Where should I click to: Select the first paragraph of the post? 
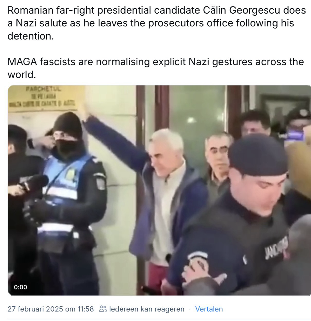pos(157,23)
